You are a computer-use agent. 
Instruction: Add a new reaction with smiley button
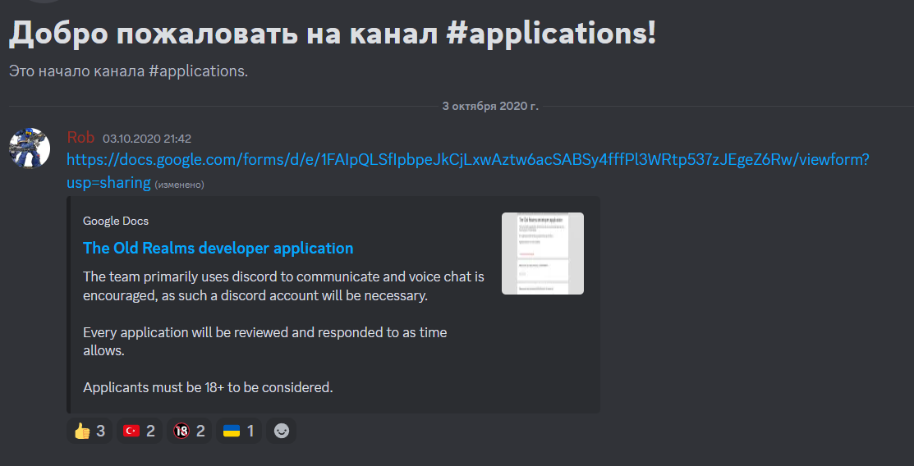pos(282,431)
